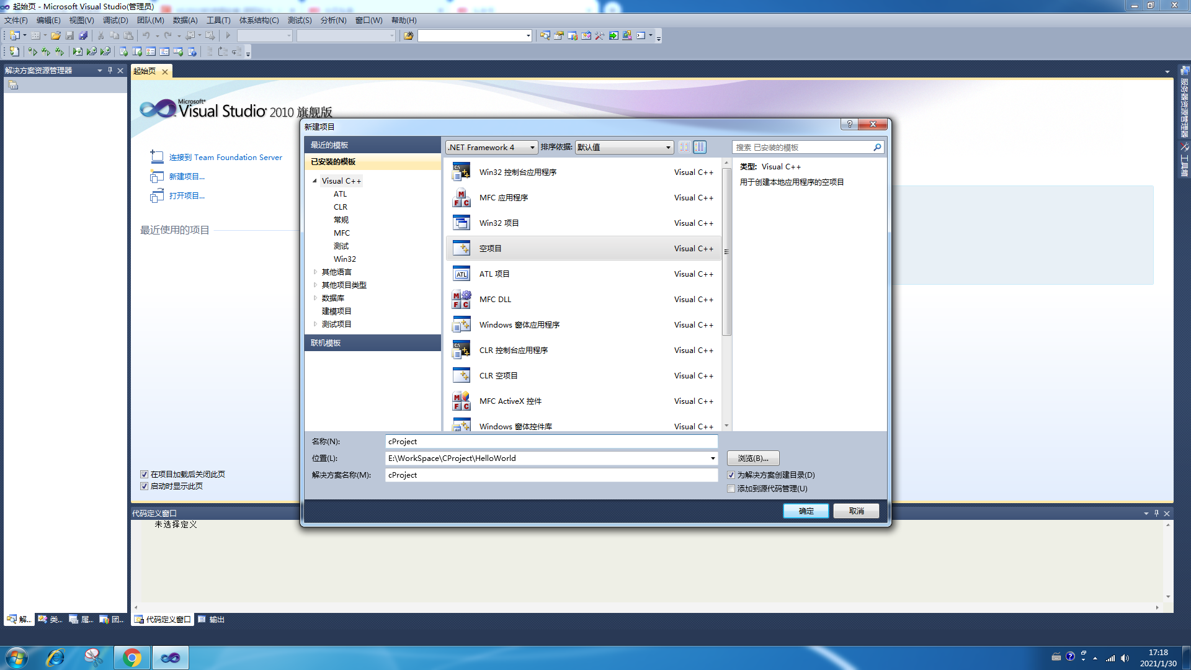Open Properties Window toolbar icon
The height and width of the screenshot is (670, 1191).
[558, 36]
